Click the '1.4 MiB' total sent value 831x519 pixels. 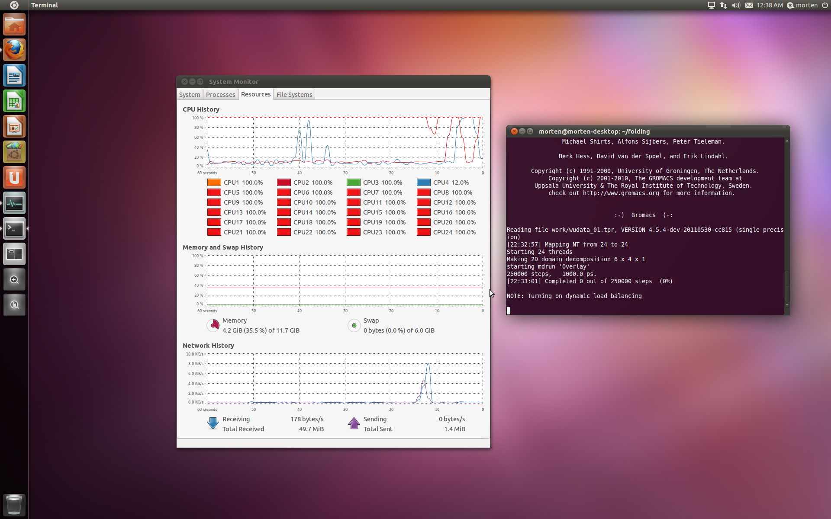pyautogui.click(x=454, y=429)
